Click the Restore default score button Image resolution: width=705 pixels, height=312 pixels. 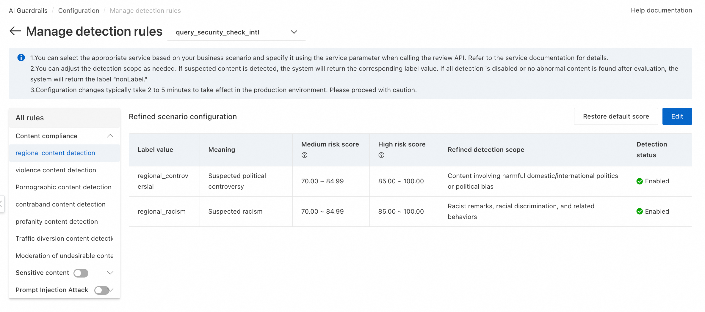coord(616,116)
